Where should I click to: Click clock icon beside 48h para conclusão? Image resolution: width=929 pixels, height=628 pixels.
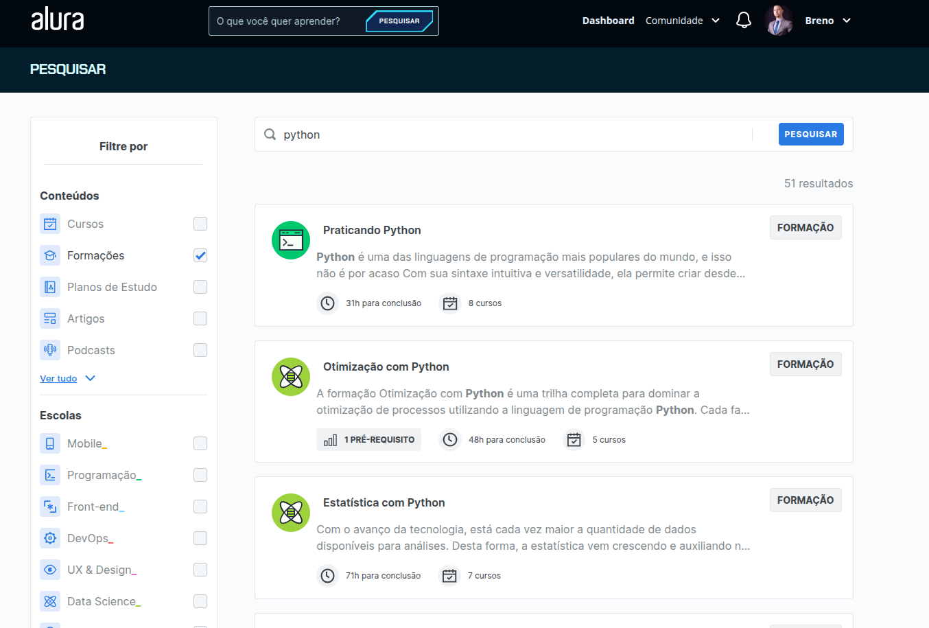pos(450,439)
